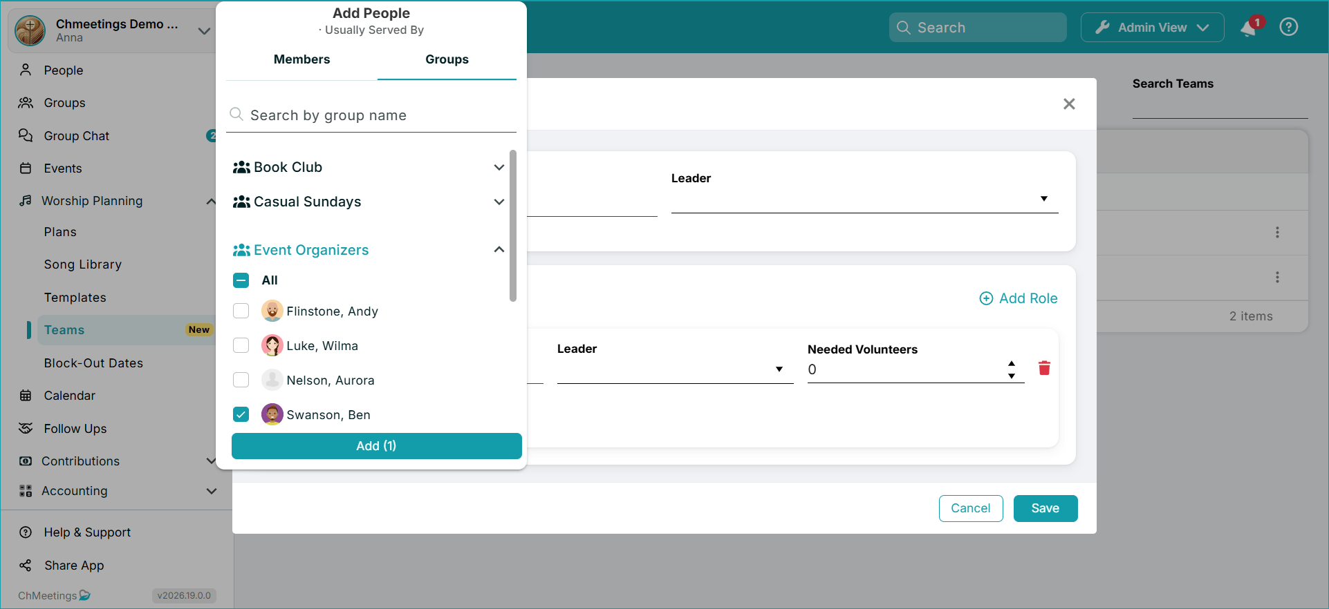Click the Save button
1329x609 pixels.
pyautogui.click(x=1045, y=508)
